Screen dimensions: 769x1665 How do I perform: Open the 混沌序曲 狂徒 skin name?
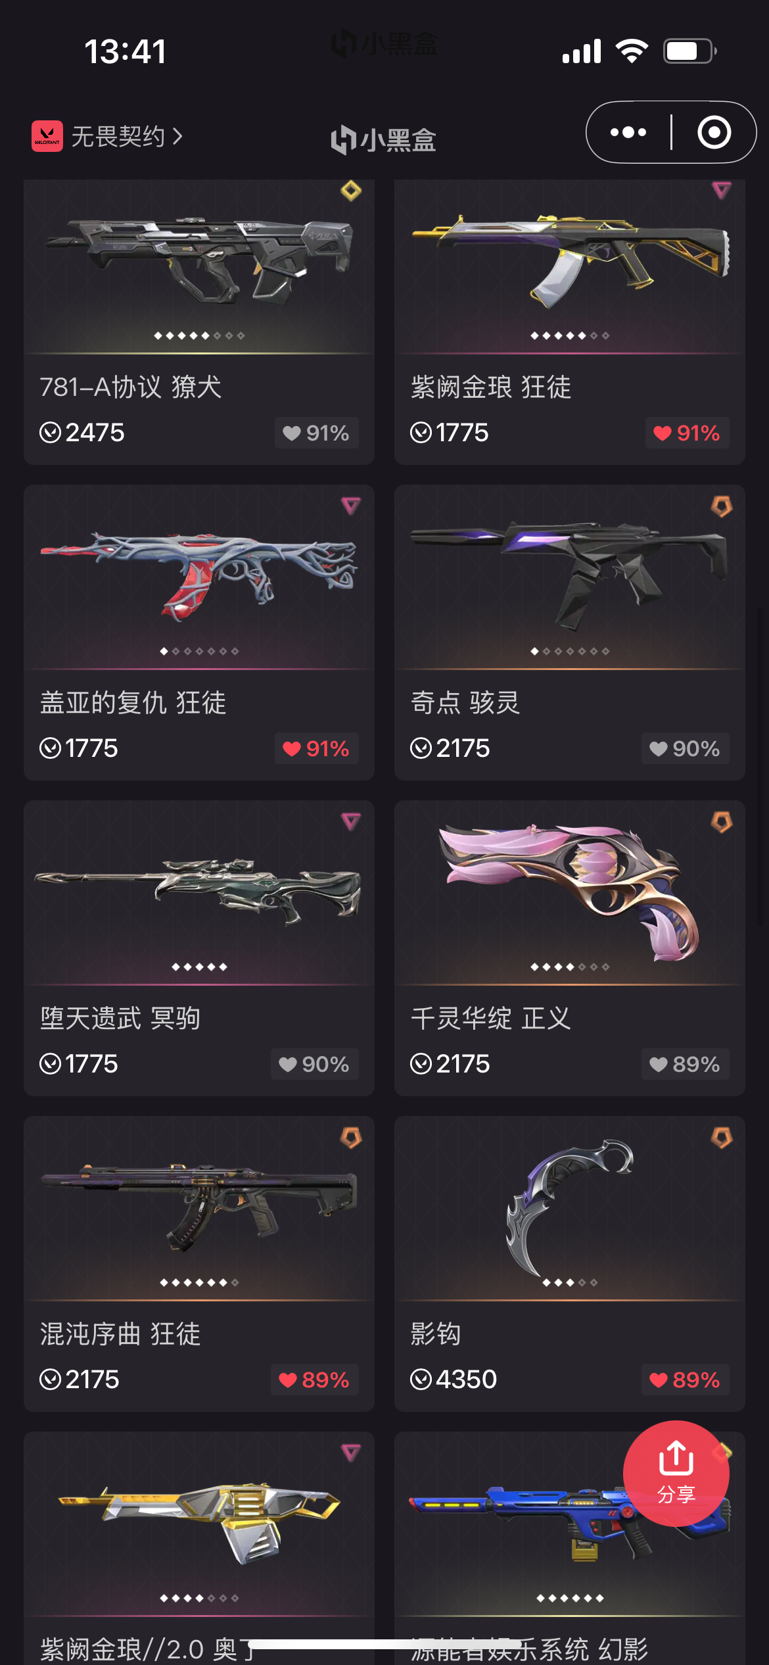pyautogui.click(x=120, y=1334)
